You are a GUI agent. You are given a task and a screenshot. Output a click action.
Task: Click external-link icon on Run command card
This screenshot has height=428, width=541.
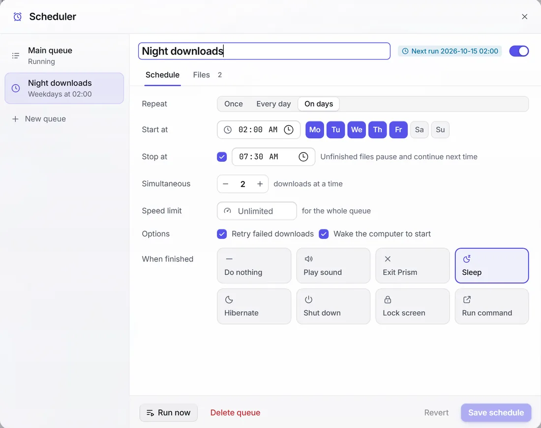click(x=467, y=299)
